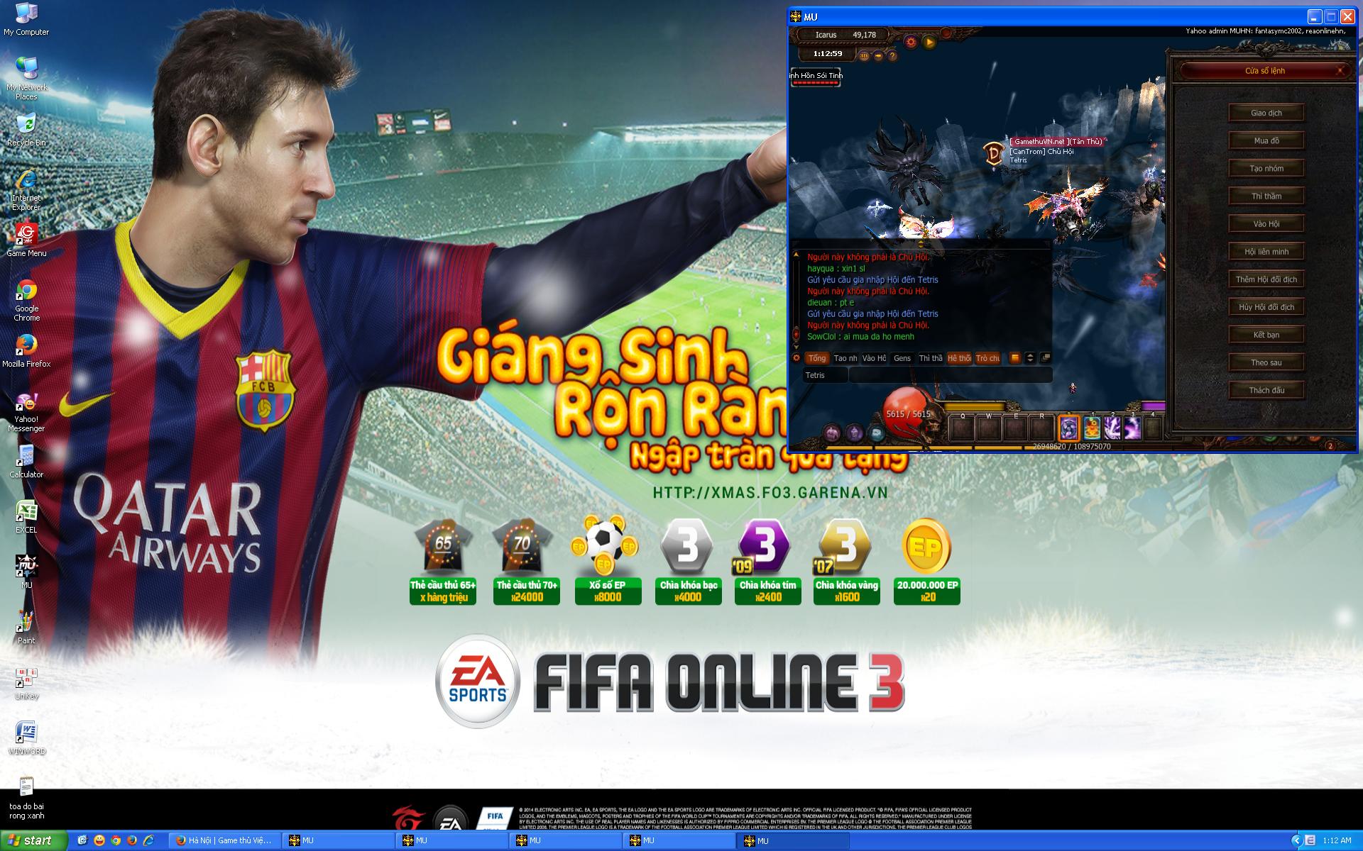Open chat settings gear left of Tổng tab

(x=797, y=358)
